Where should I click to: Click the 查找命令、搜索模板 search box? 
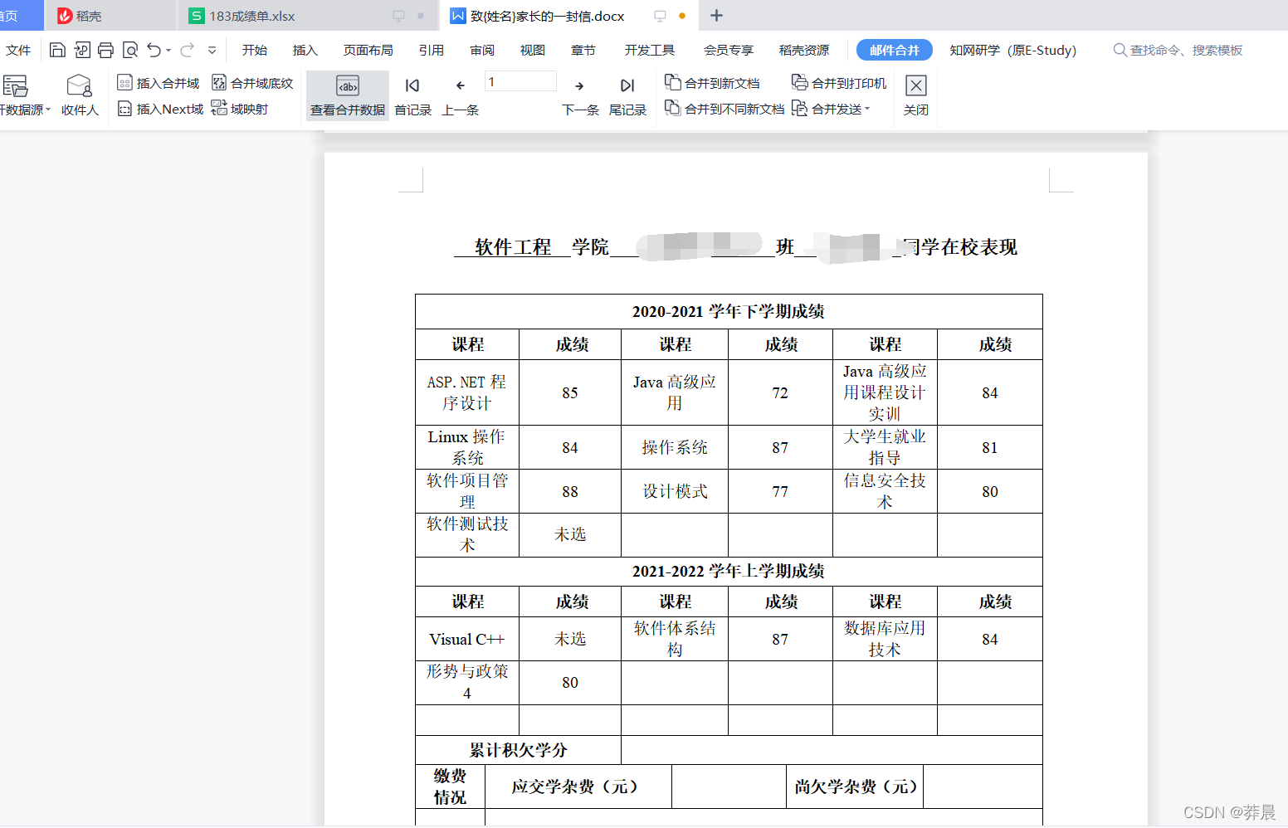pos(1178,51)
